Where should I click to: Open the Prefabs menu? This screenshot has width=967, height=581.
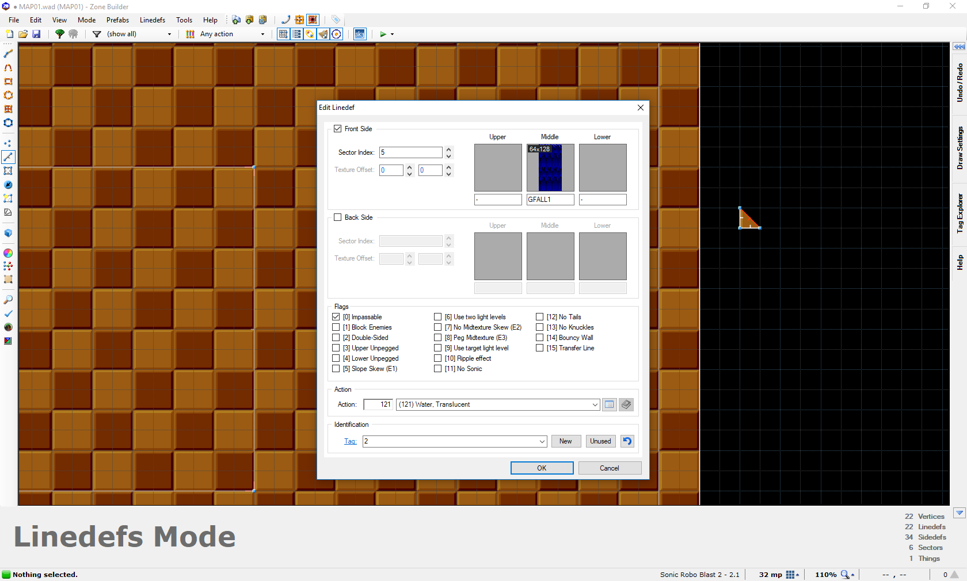pos(118,20)
